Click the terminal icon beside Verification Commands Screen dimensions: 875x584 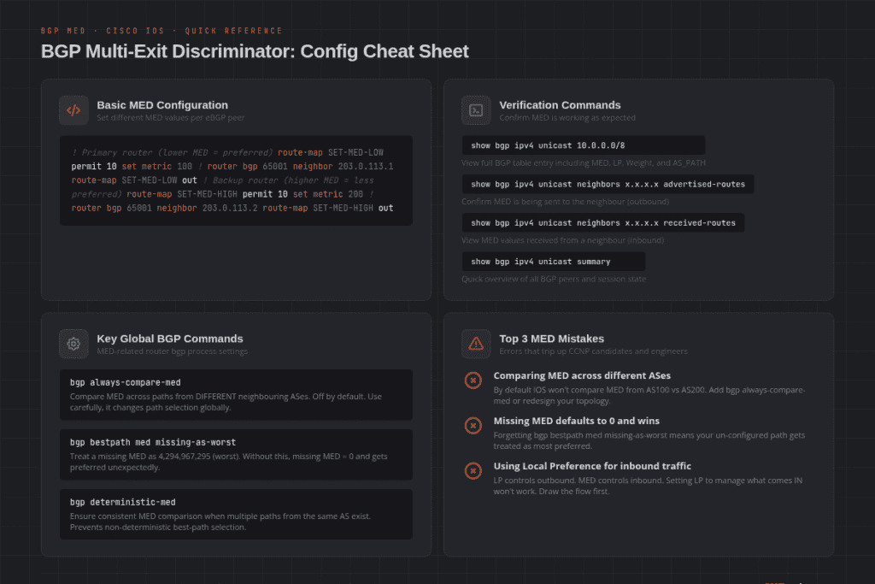[x=476, y=110]
